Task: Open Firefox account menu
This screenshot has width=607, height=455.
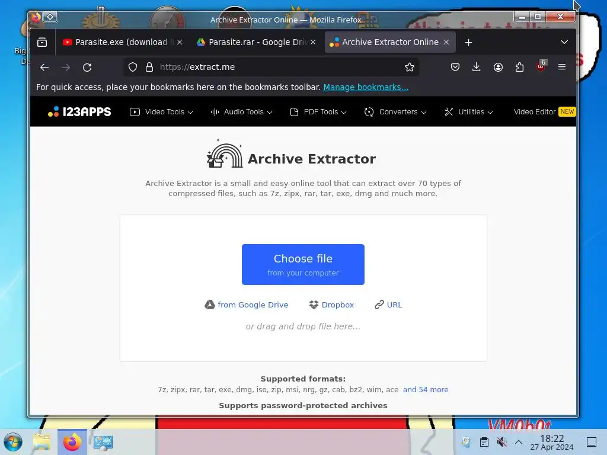Action: click(498, 68)
